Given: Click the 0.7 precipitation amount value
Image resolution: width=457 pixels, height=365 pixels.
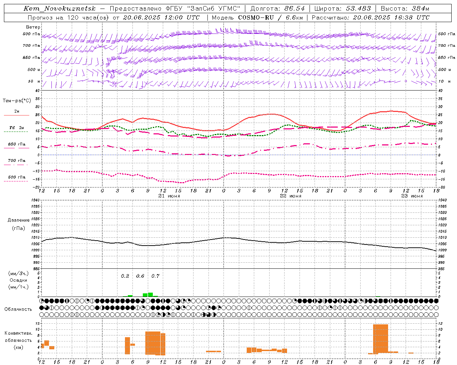Looking at the screenshot, I should point(155,276).
